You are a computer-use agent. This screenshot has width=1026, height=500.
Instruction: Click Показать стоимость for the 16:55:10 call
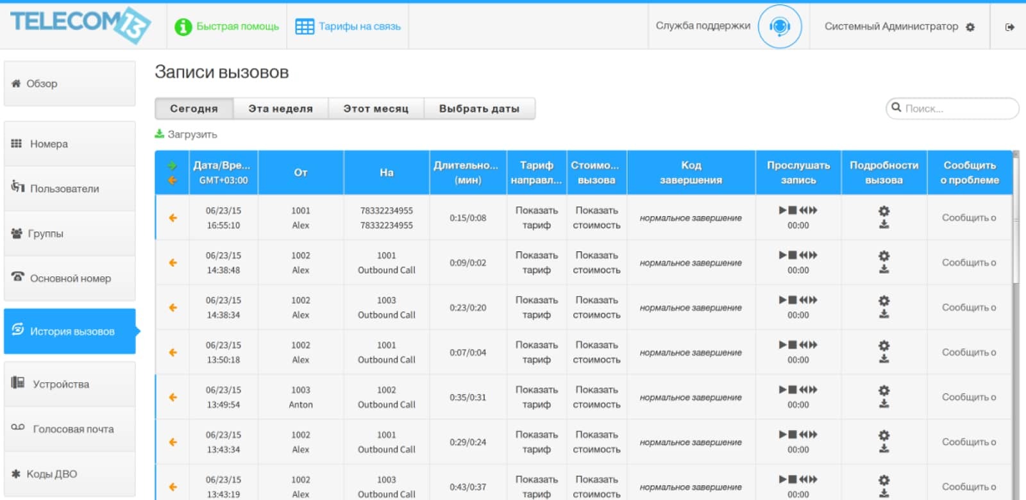pos(596,217)
